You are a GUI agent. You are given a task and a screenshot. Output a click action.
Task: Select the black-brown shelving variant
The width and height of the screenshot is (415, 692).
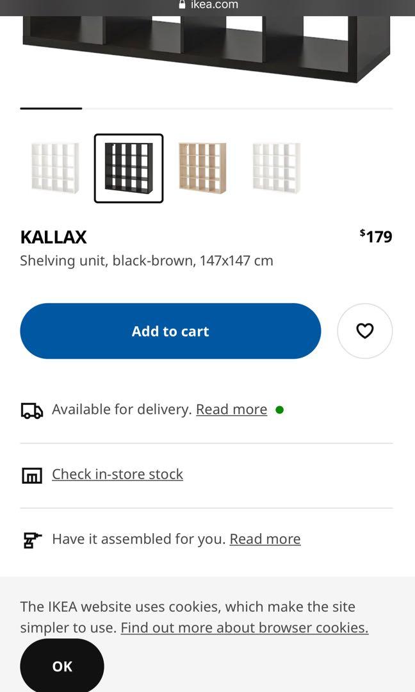tap(129, 168)
